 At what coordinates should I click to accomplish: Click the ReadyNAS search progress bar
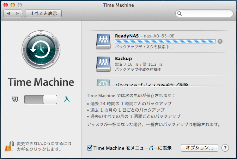165,41
